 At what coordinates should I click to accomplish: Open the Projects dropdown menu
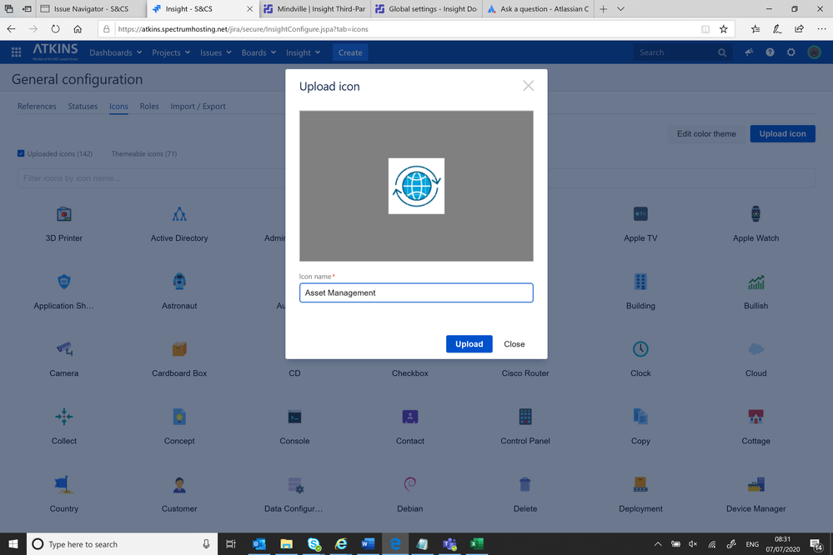click(171, 52)
